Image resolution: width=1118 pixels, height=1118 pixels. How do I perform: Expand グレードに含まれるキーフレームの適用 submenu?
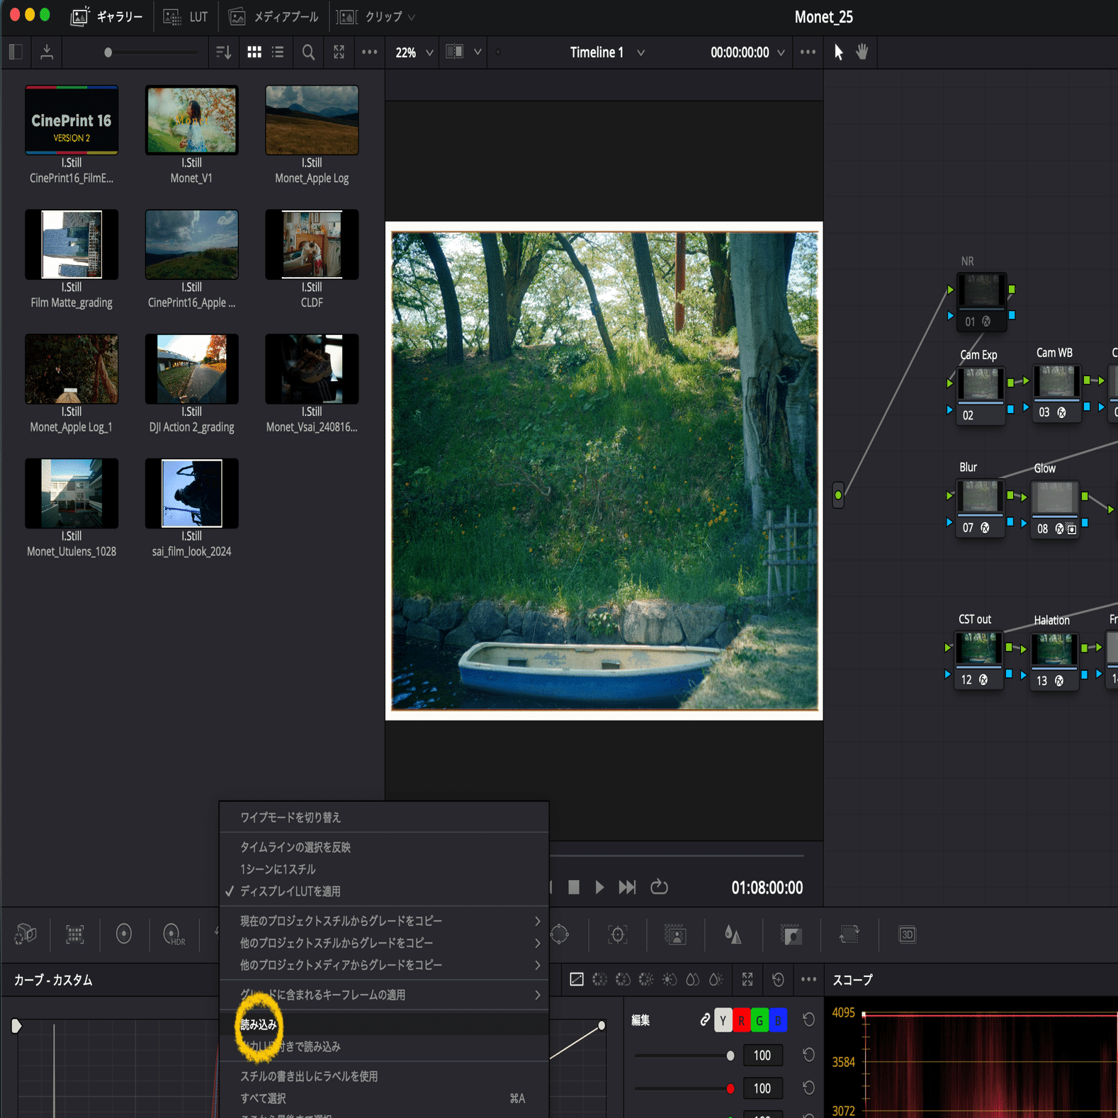click(384, 995)
